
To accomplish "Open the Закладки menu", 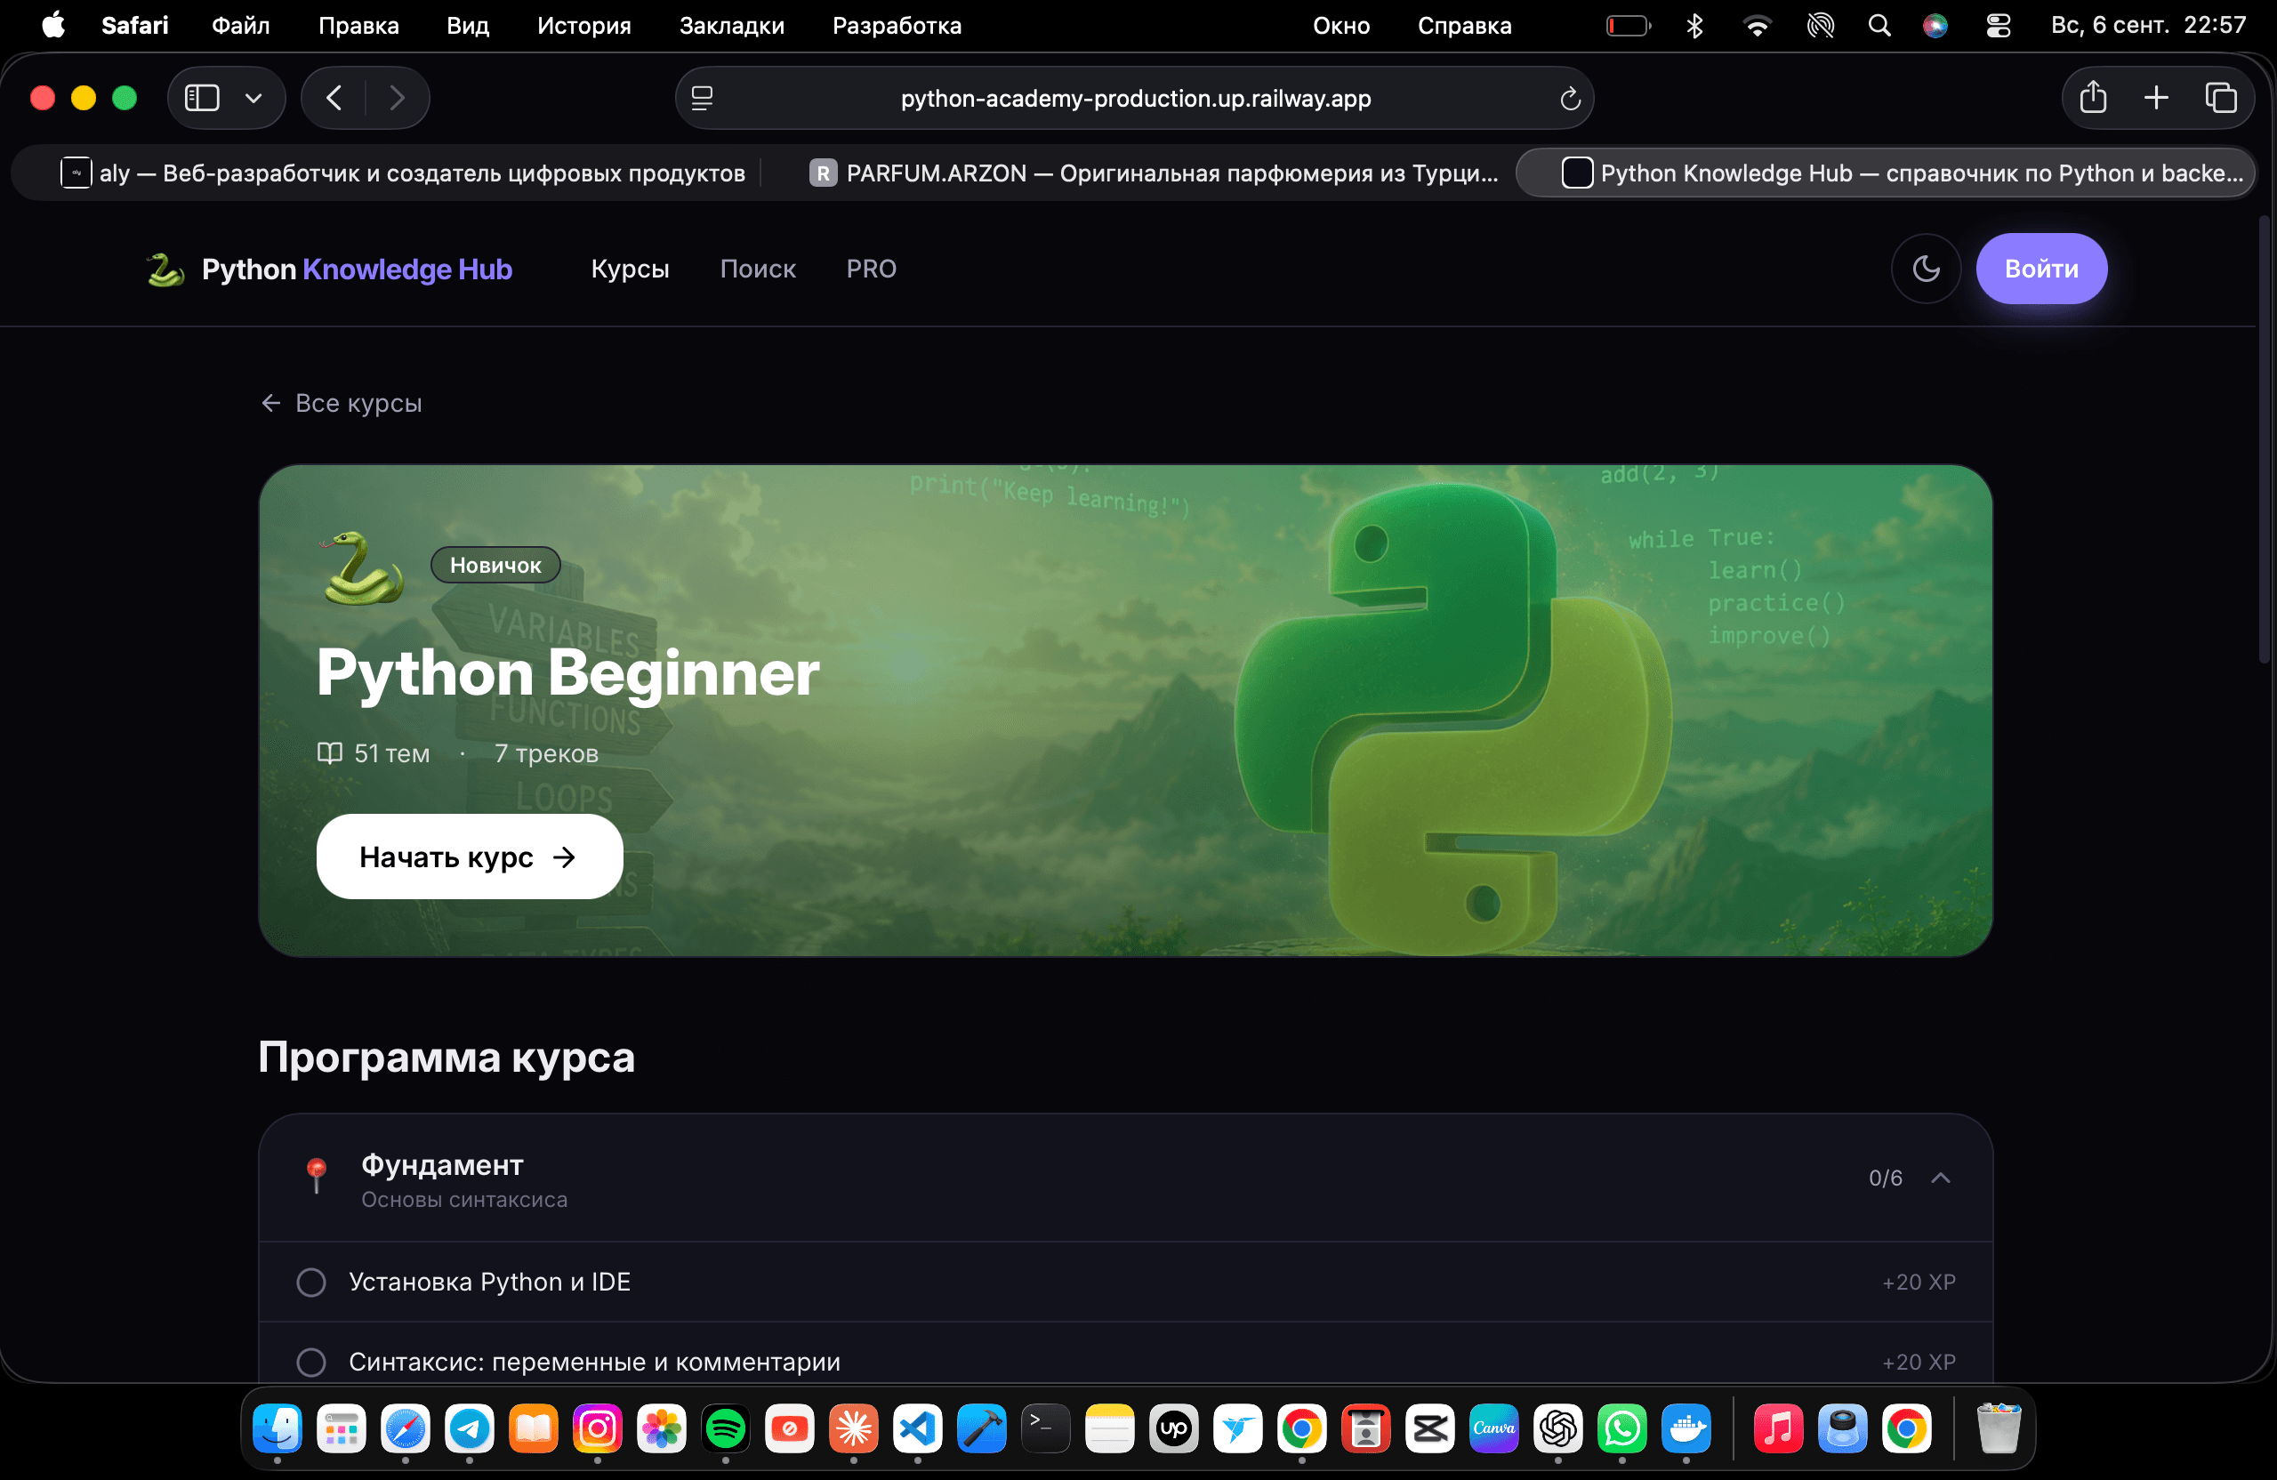I will (732, 26).
